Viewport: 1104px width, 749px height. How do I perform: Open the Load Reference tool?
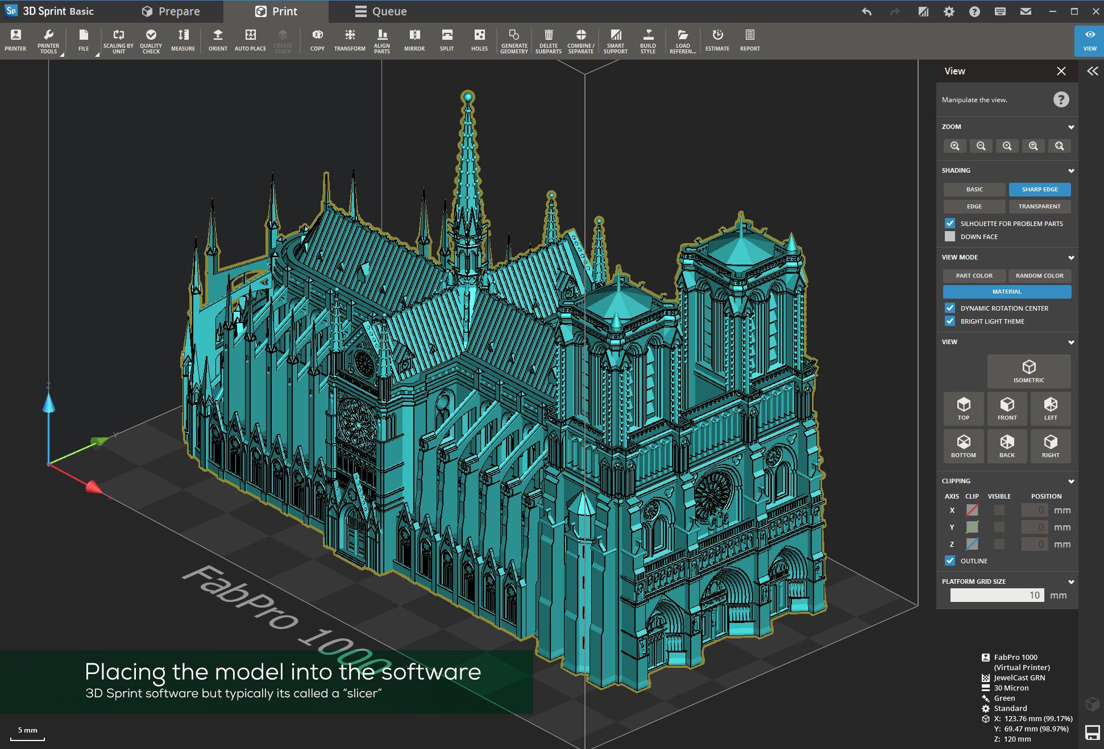[x=683, y=41]
